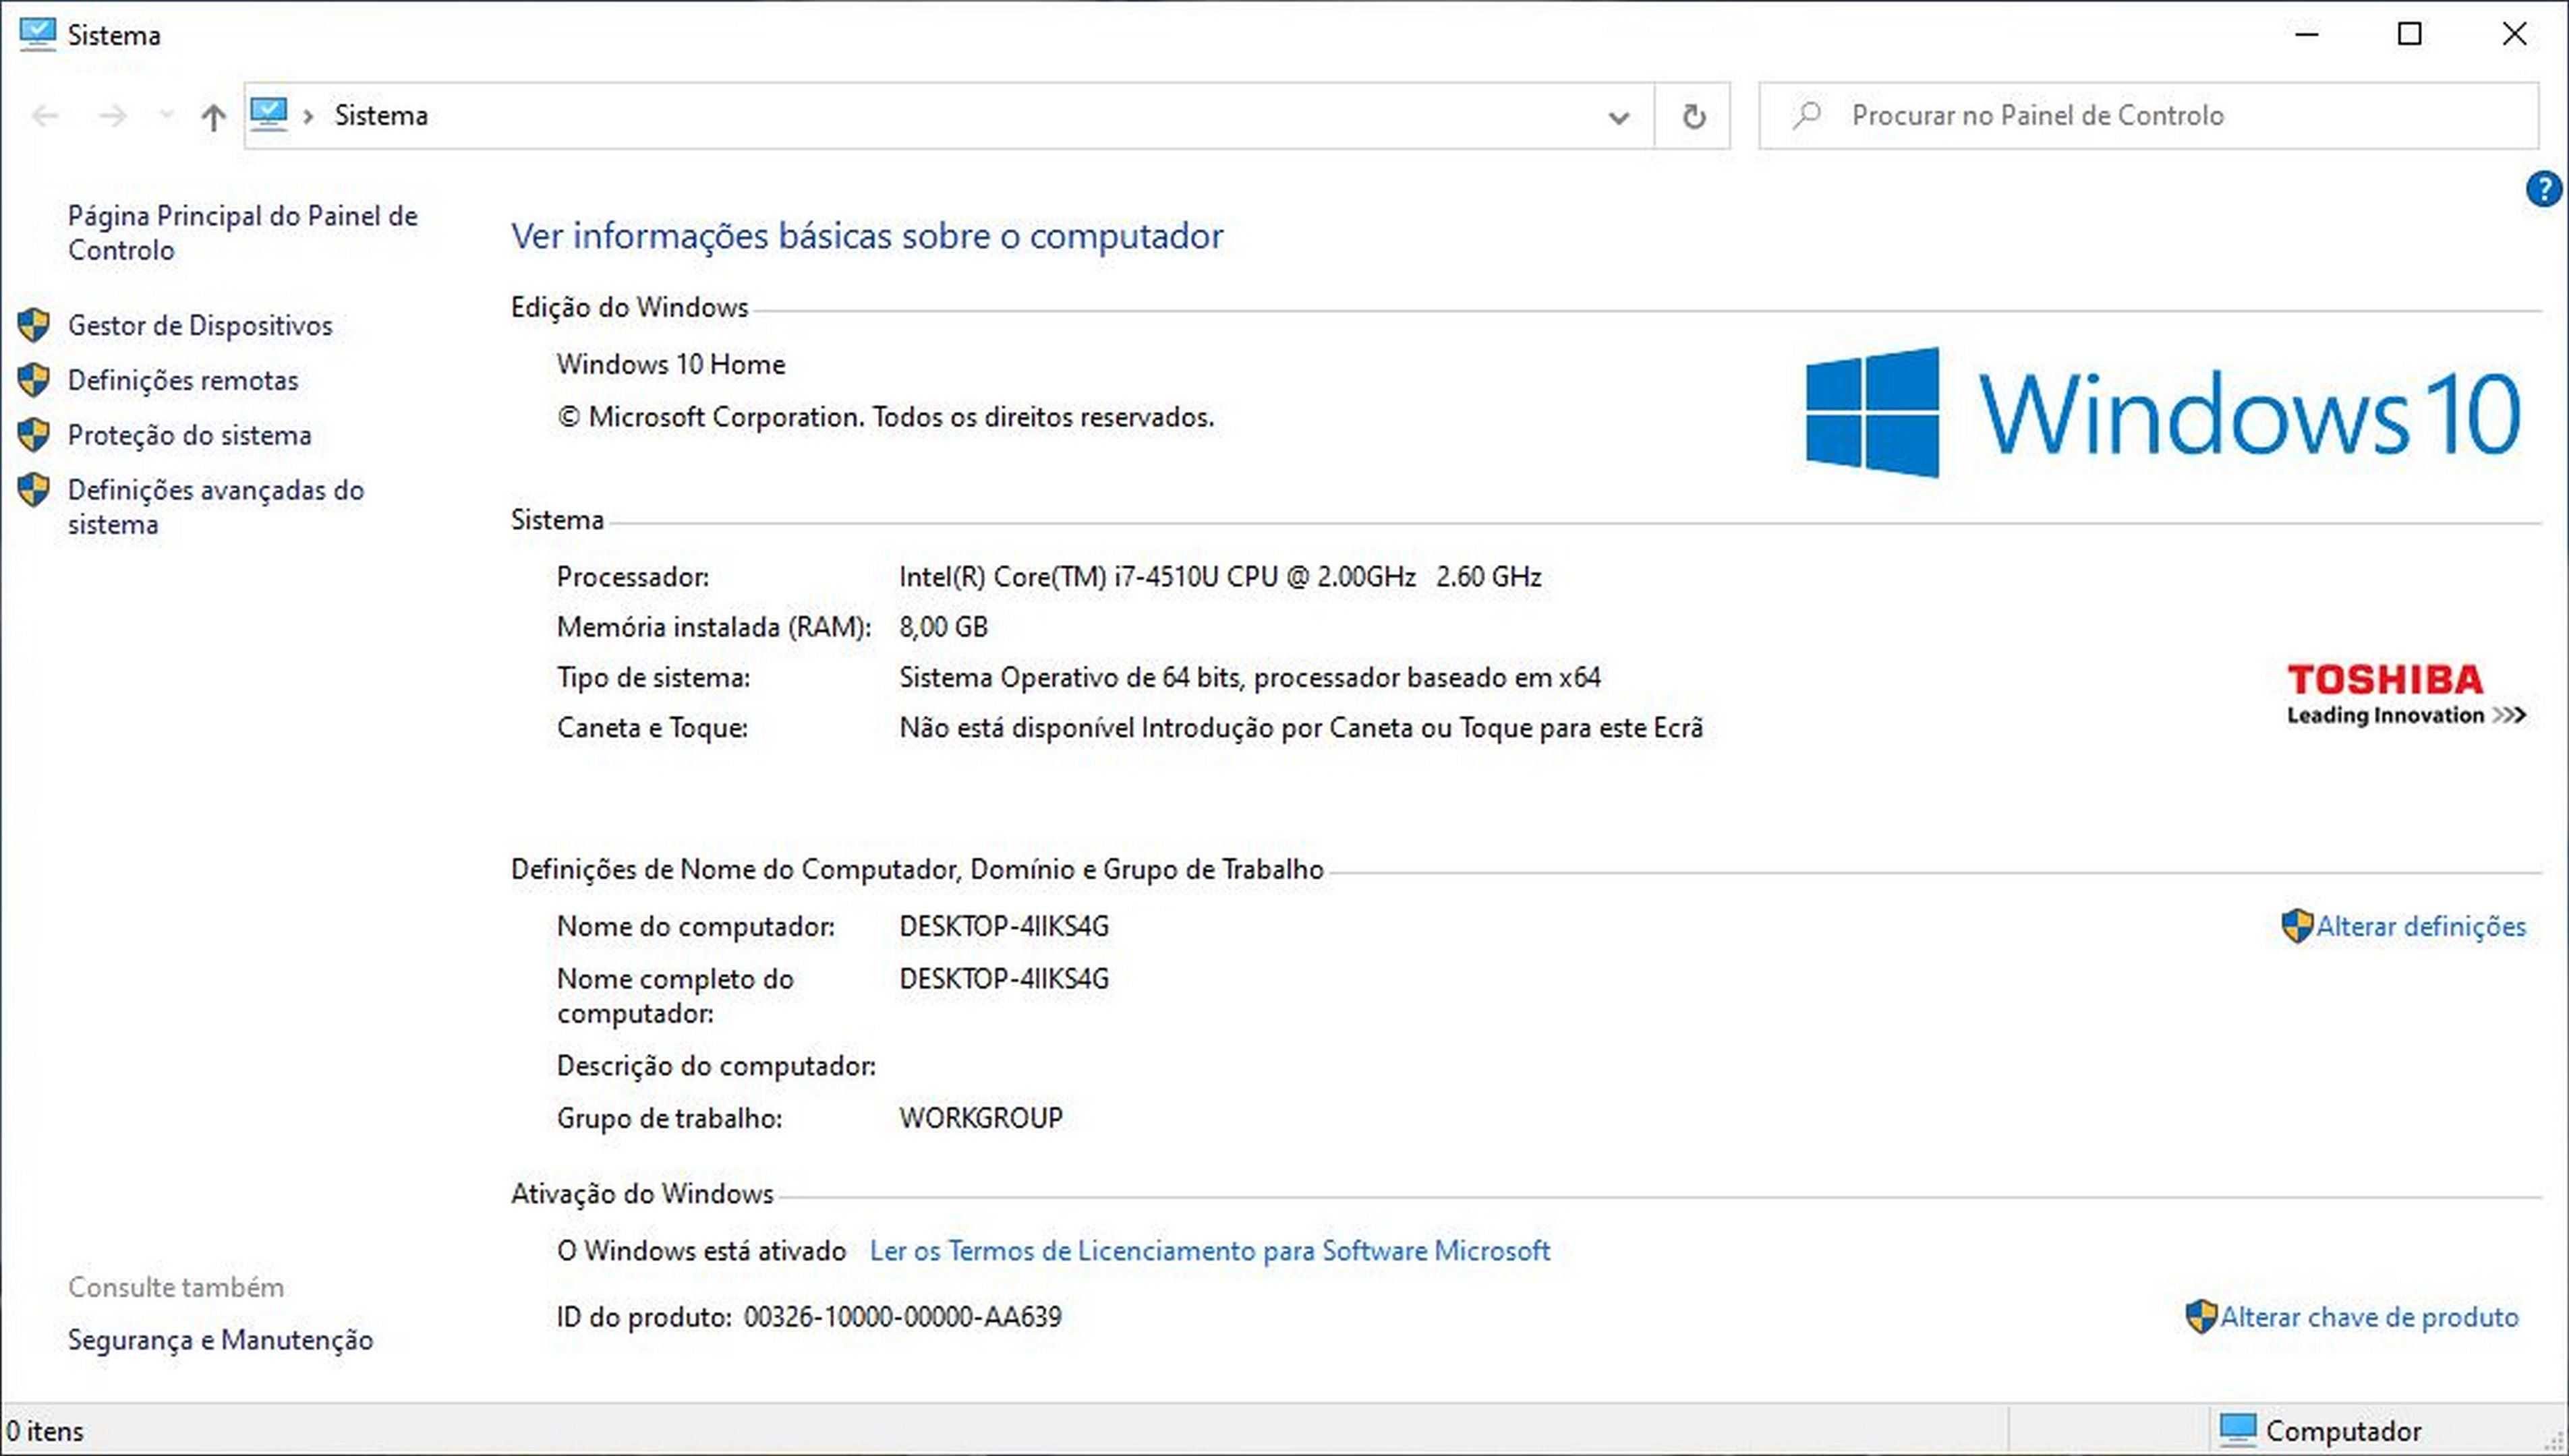This screenshot has width=2569, height=1456.
Task: Expand the address bar history dropdown
Action: click(x=1619, y=117)
